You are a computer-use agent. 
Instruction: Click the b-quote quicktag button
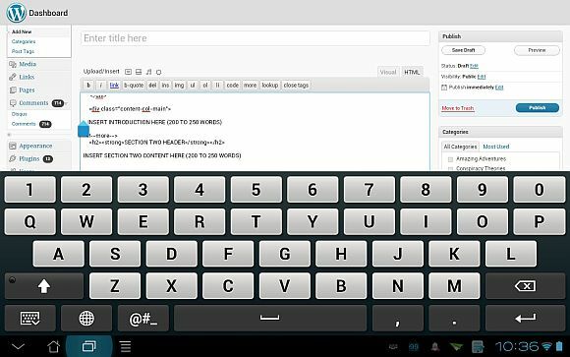click(x=134, y=86)
